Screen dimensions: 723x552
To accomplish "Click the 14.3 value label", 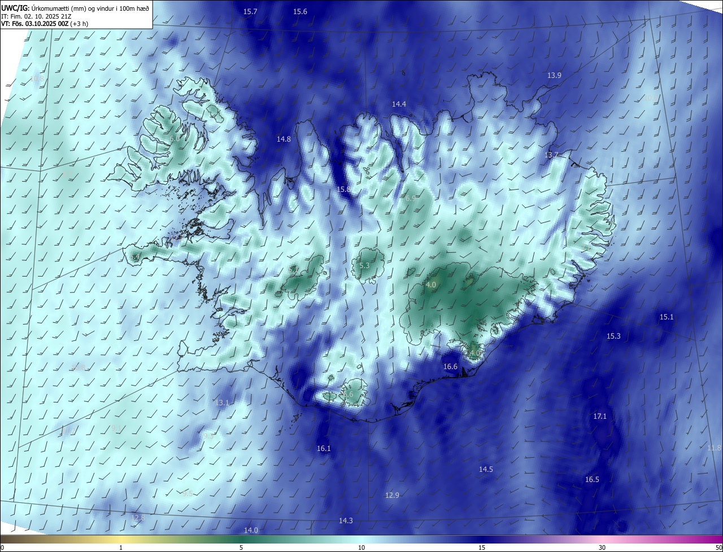I will tap(346, 521).
